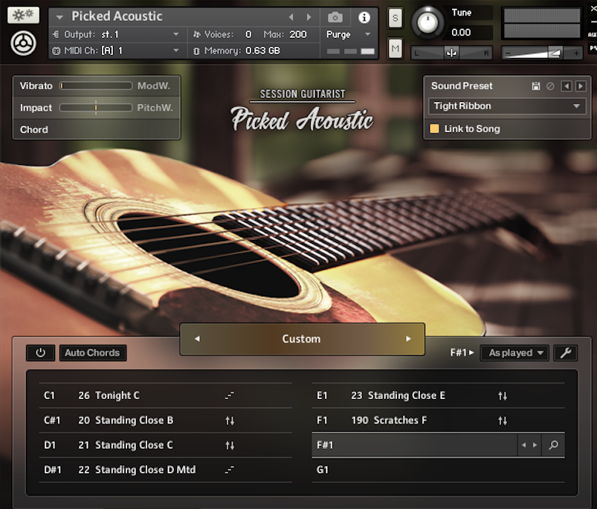Click strum arrows icon on Standing Close E
597x509 pixels.
coord(503,396)
